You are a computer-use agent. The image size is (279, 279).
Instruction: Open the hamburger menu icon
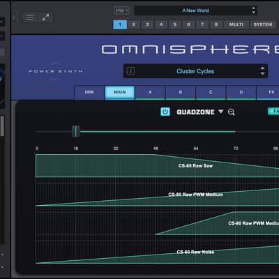[x=29, y=17]
